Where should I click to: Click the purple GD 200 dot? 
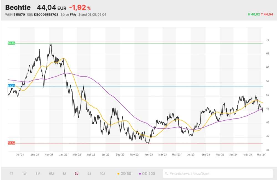pyautogui.click(x=140, y=174)
